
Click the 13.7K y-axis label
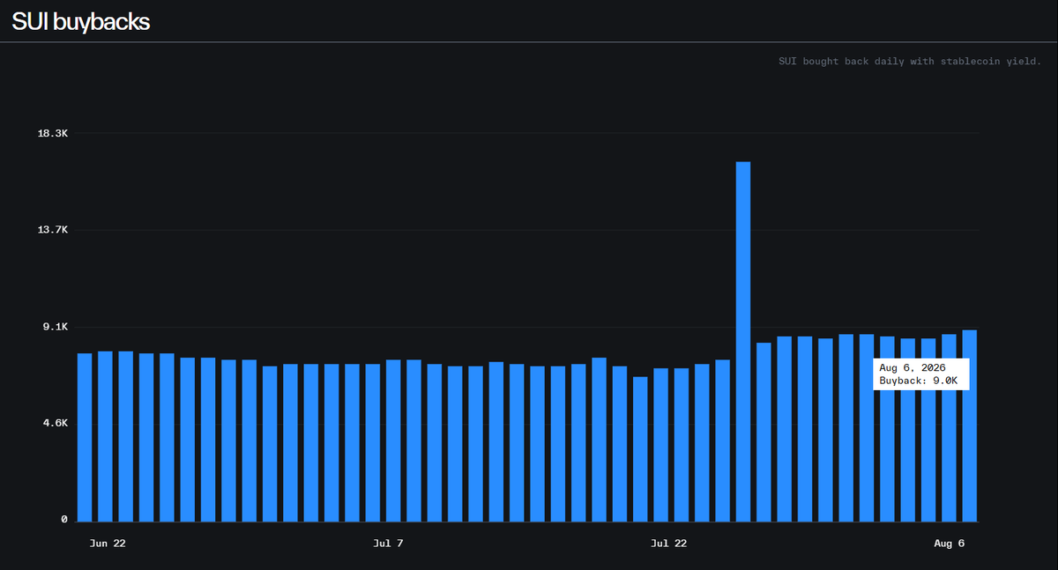[x=53, y=230]
